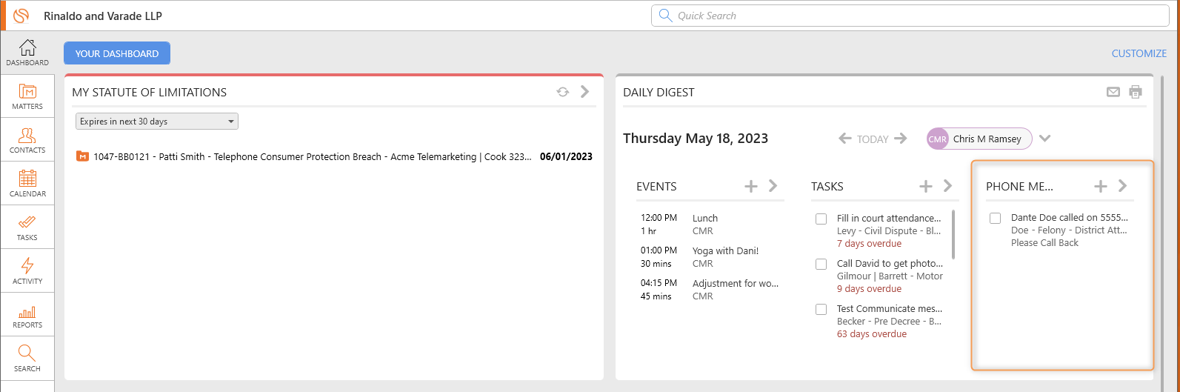Screen dimensions: 1180x392
Task: Click the Tasks list scrollbar
Action: pos(953,234)
